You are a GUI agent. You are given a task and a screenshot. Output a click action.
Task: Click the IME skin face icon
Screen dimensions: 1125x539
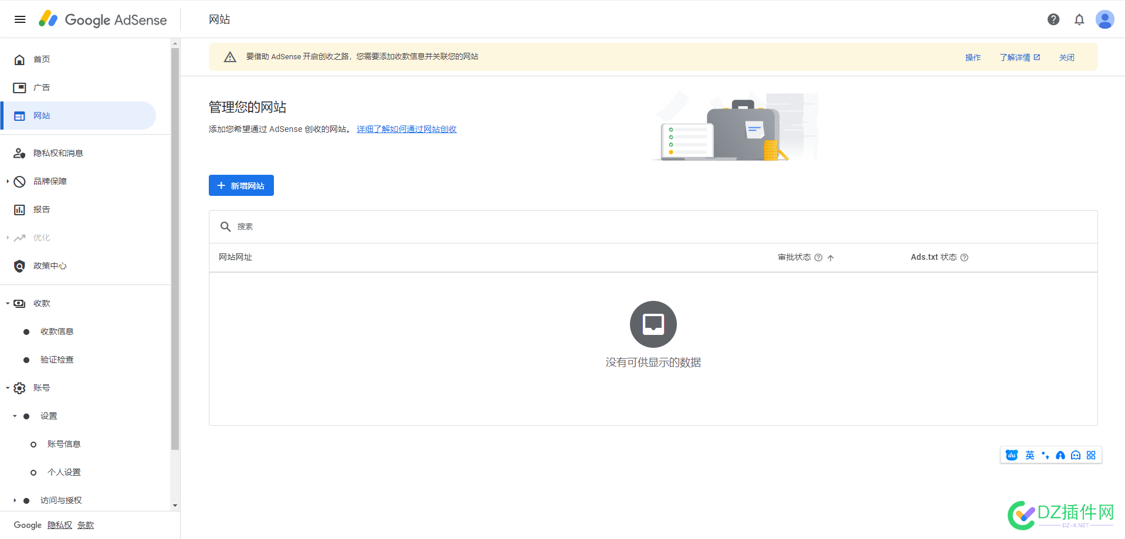[x=1076, y=455]
